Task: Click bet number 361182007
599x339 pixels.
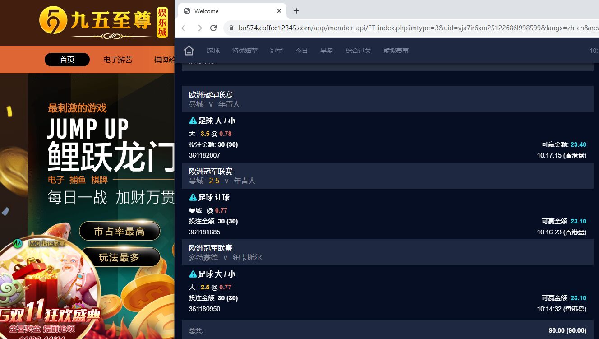Action: [x=204, y=155]
